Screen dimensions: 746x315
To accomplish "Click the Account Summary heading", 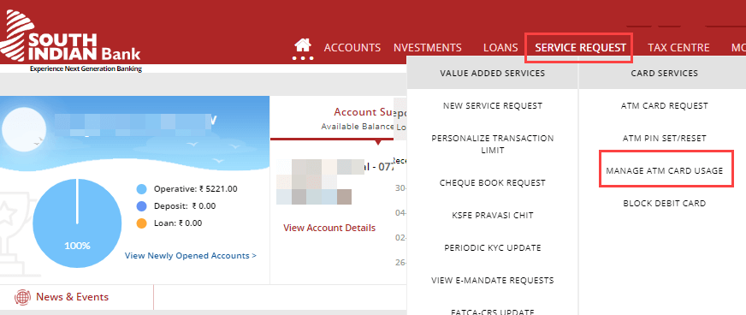I will pyautogui.click(x=363, y=112).
